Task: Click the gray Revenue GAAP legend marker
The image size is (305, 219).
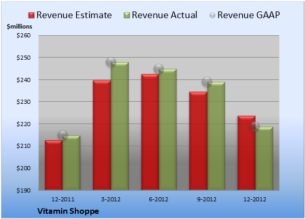Action: (213, 16)
